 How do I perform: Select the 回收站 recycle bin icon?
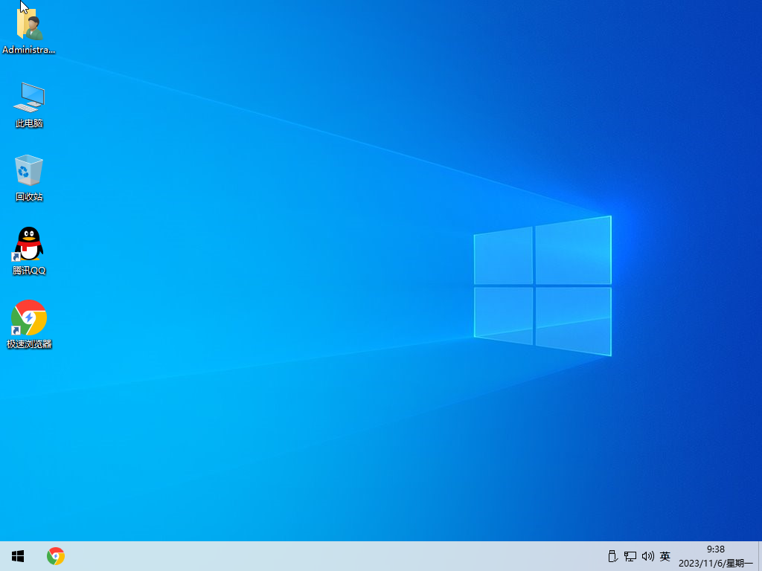tap(29, 170)
